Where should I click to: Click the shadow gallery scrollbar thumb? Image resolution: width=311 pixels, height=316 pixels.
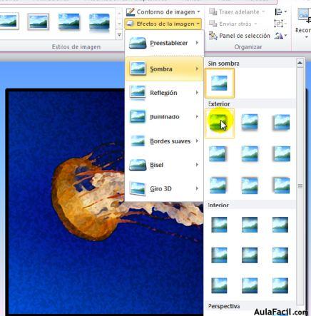(300, 186)
